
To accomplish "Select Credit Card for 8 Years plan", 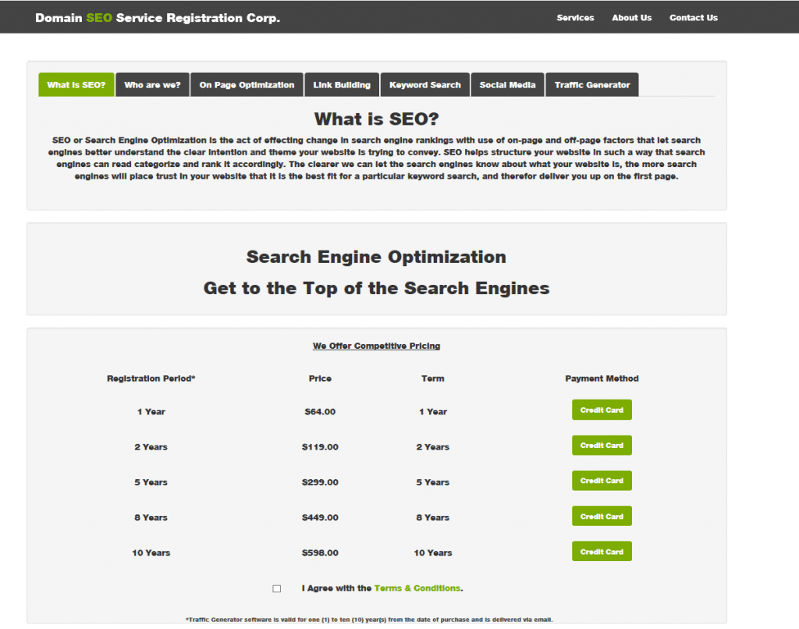I will (x=602, y=516).
